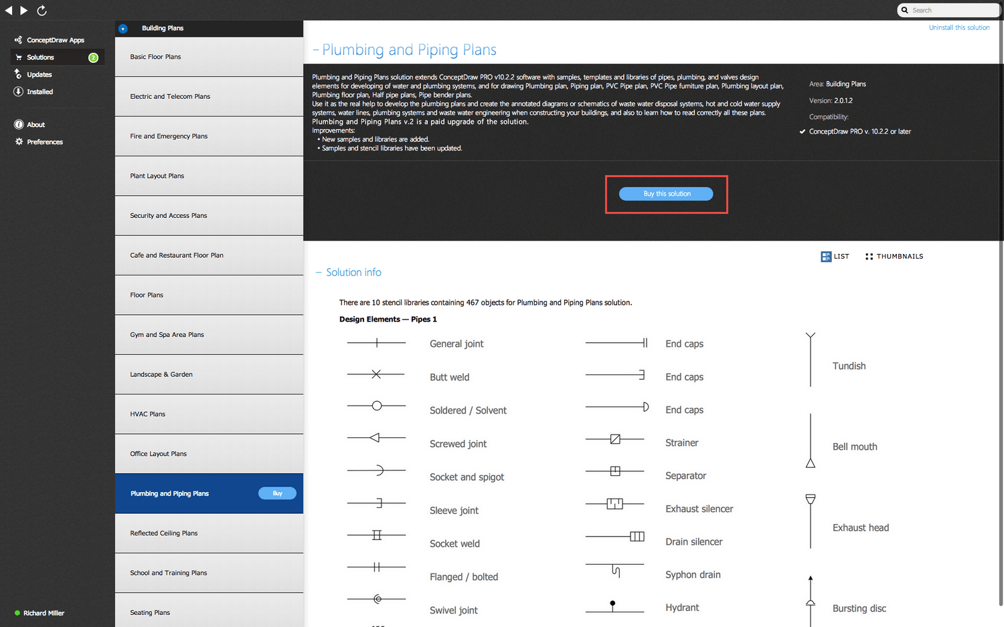Switch to List view
Image resolution: width=1004 pixels, height=627 pixels.
point(835,257)
